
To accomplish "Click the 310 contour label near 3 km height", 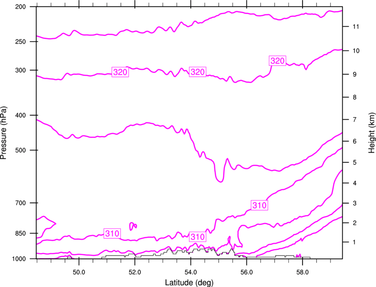I will click(x=260, y=205).
